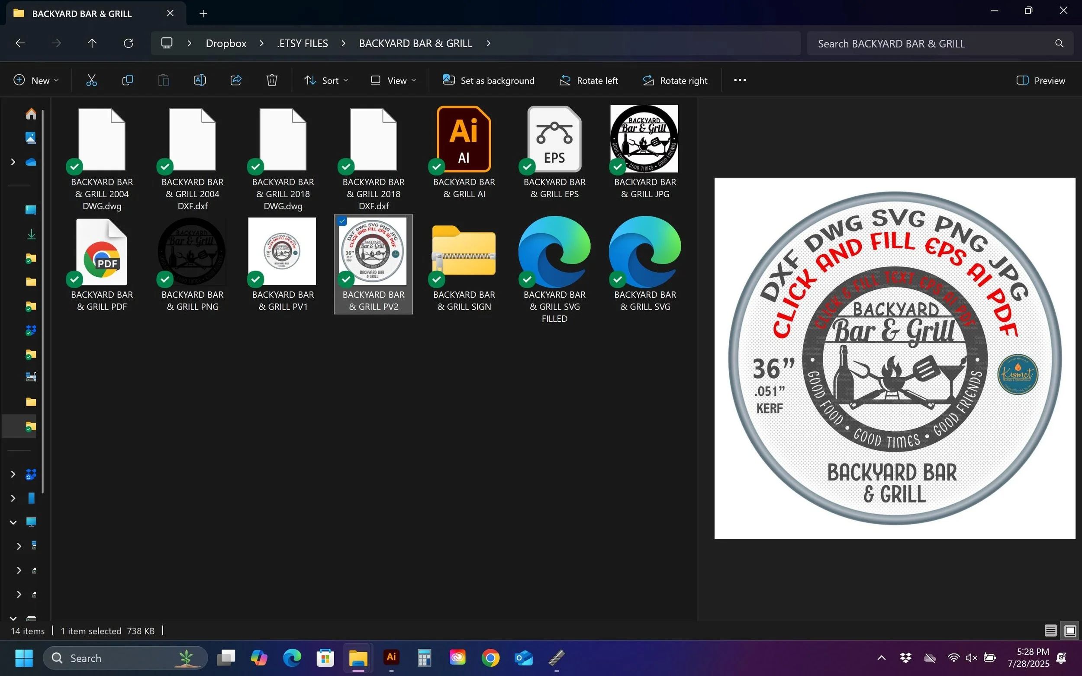Viewport: 1082px width, 676px height.
Task: Open the new tab plus button
Action: [203, 14]
